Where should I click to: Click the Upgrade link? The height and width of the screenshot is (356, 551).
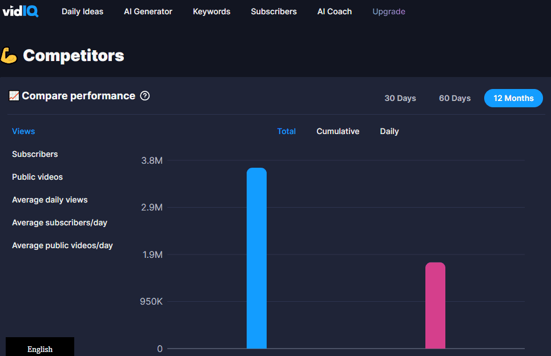[388, 11]
